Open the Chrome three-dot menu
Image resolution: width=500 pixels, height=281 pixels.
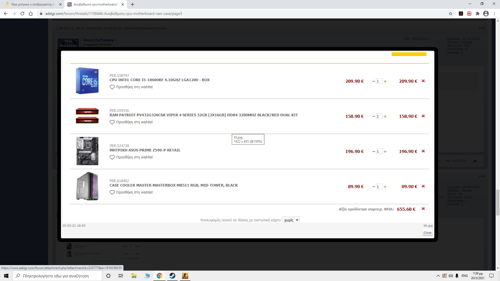(494, 13)
